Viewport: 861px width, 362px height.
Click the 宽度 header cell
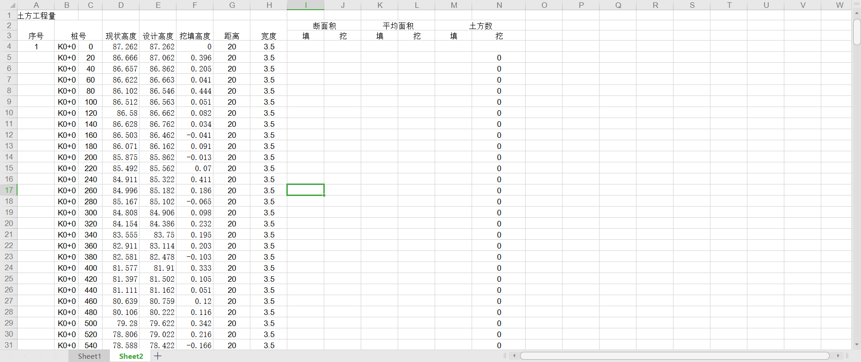(x=269, y=36)
